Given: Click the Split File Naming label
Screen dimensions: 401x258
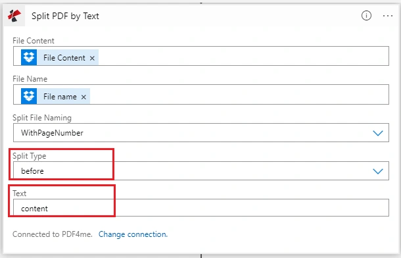Looking at the screenshot, I should (42, 118).
